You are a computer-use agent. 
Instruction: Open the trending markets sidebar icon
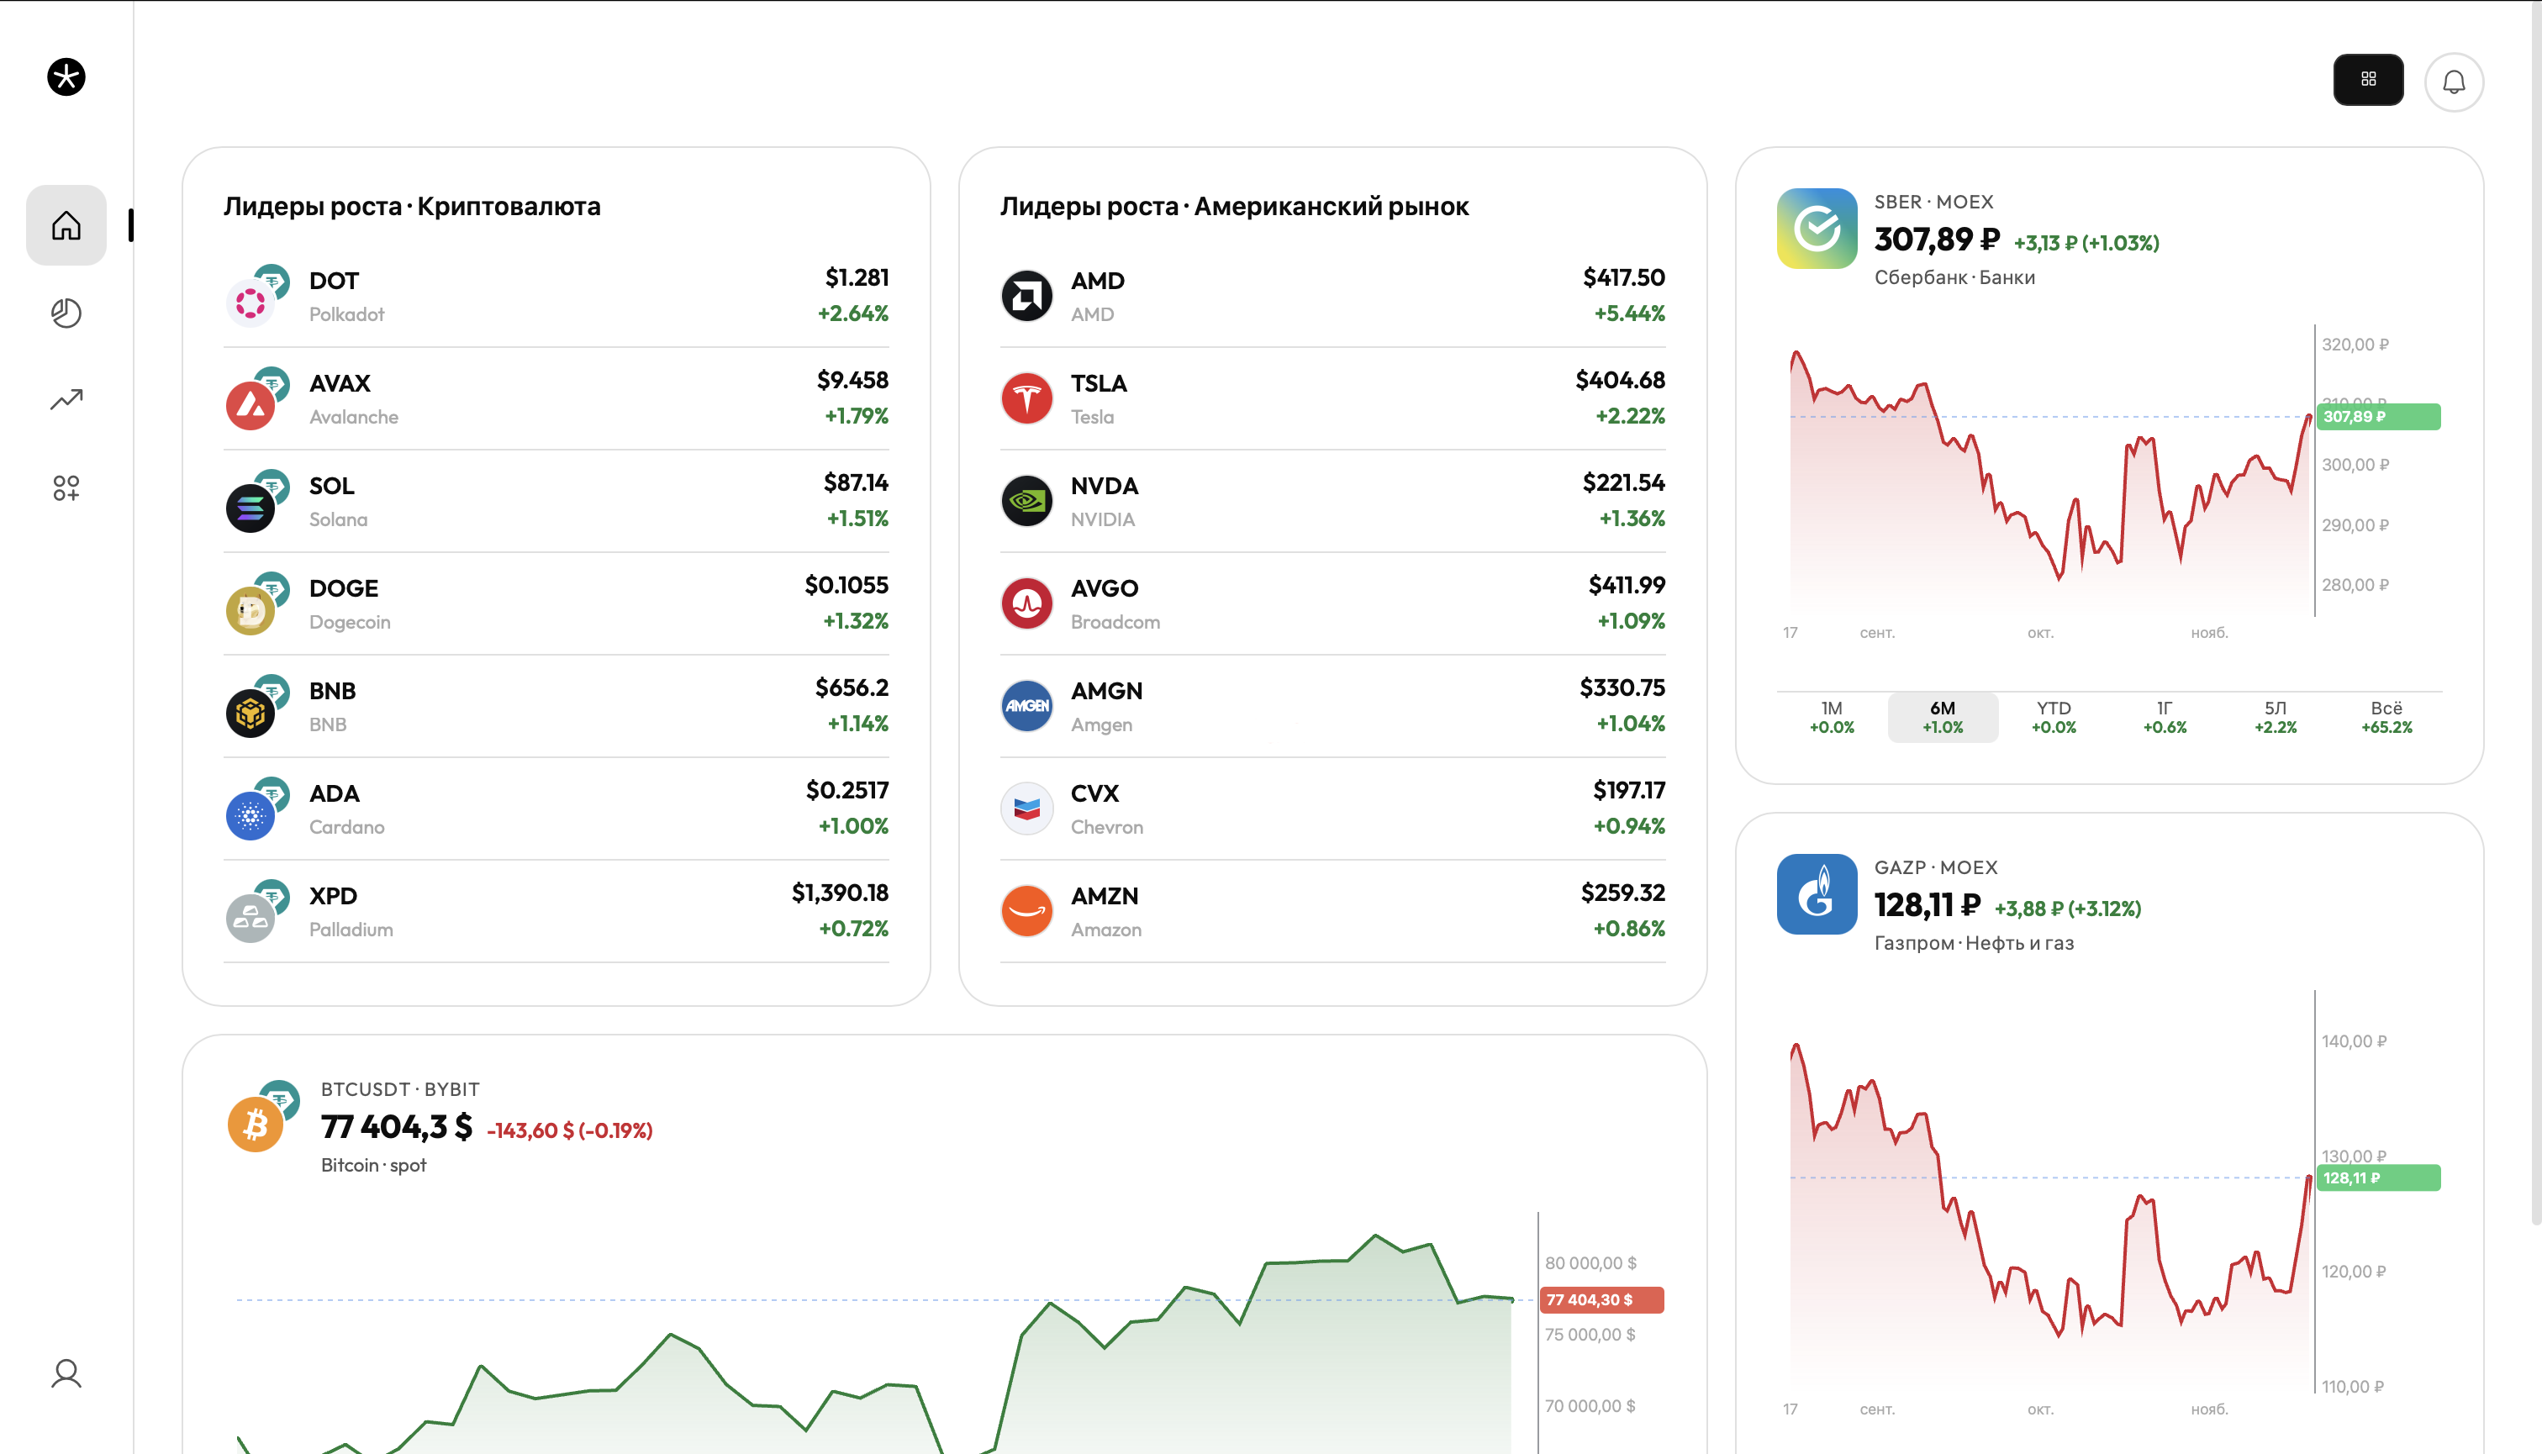[x=66, y=399]
